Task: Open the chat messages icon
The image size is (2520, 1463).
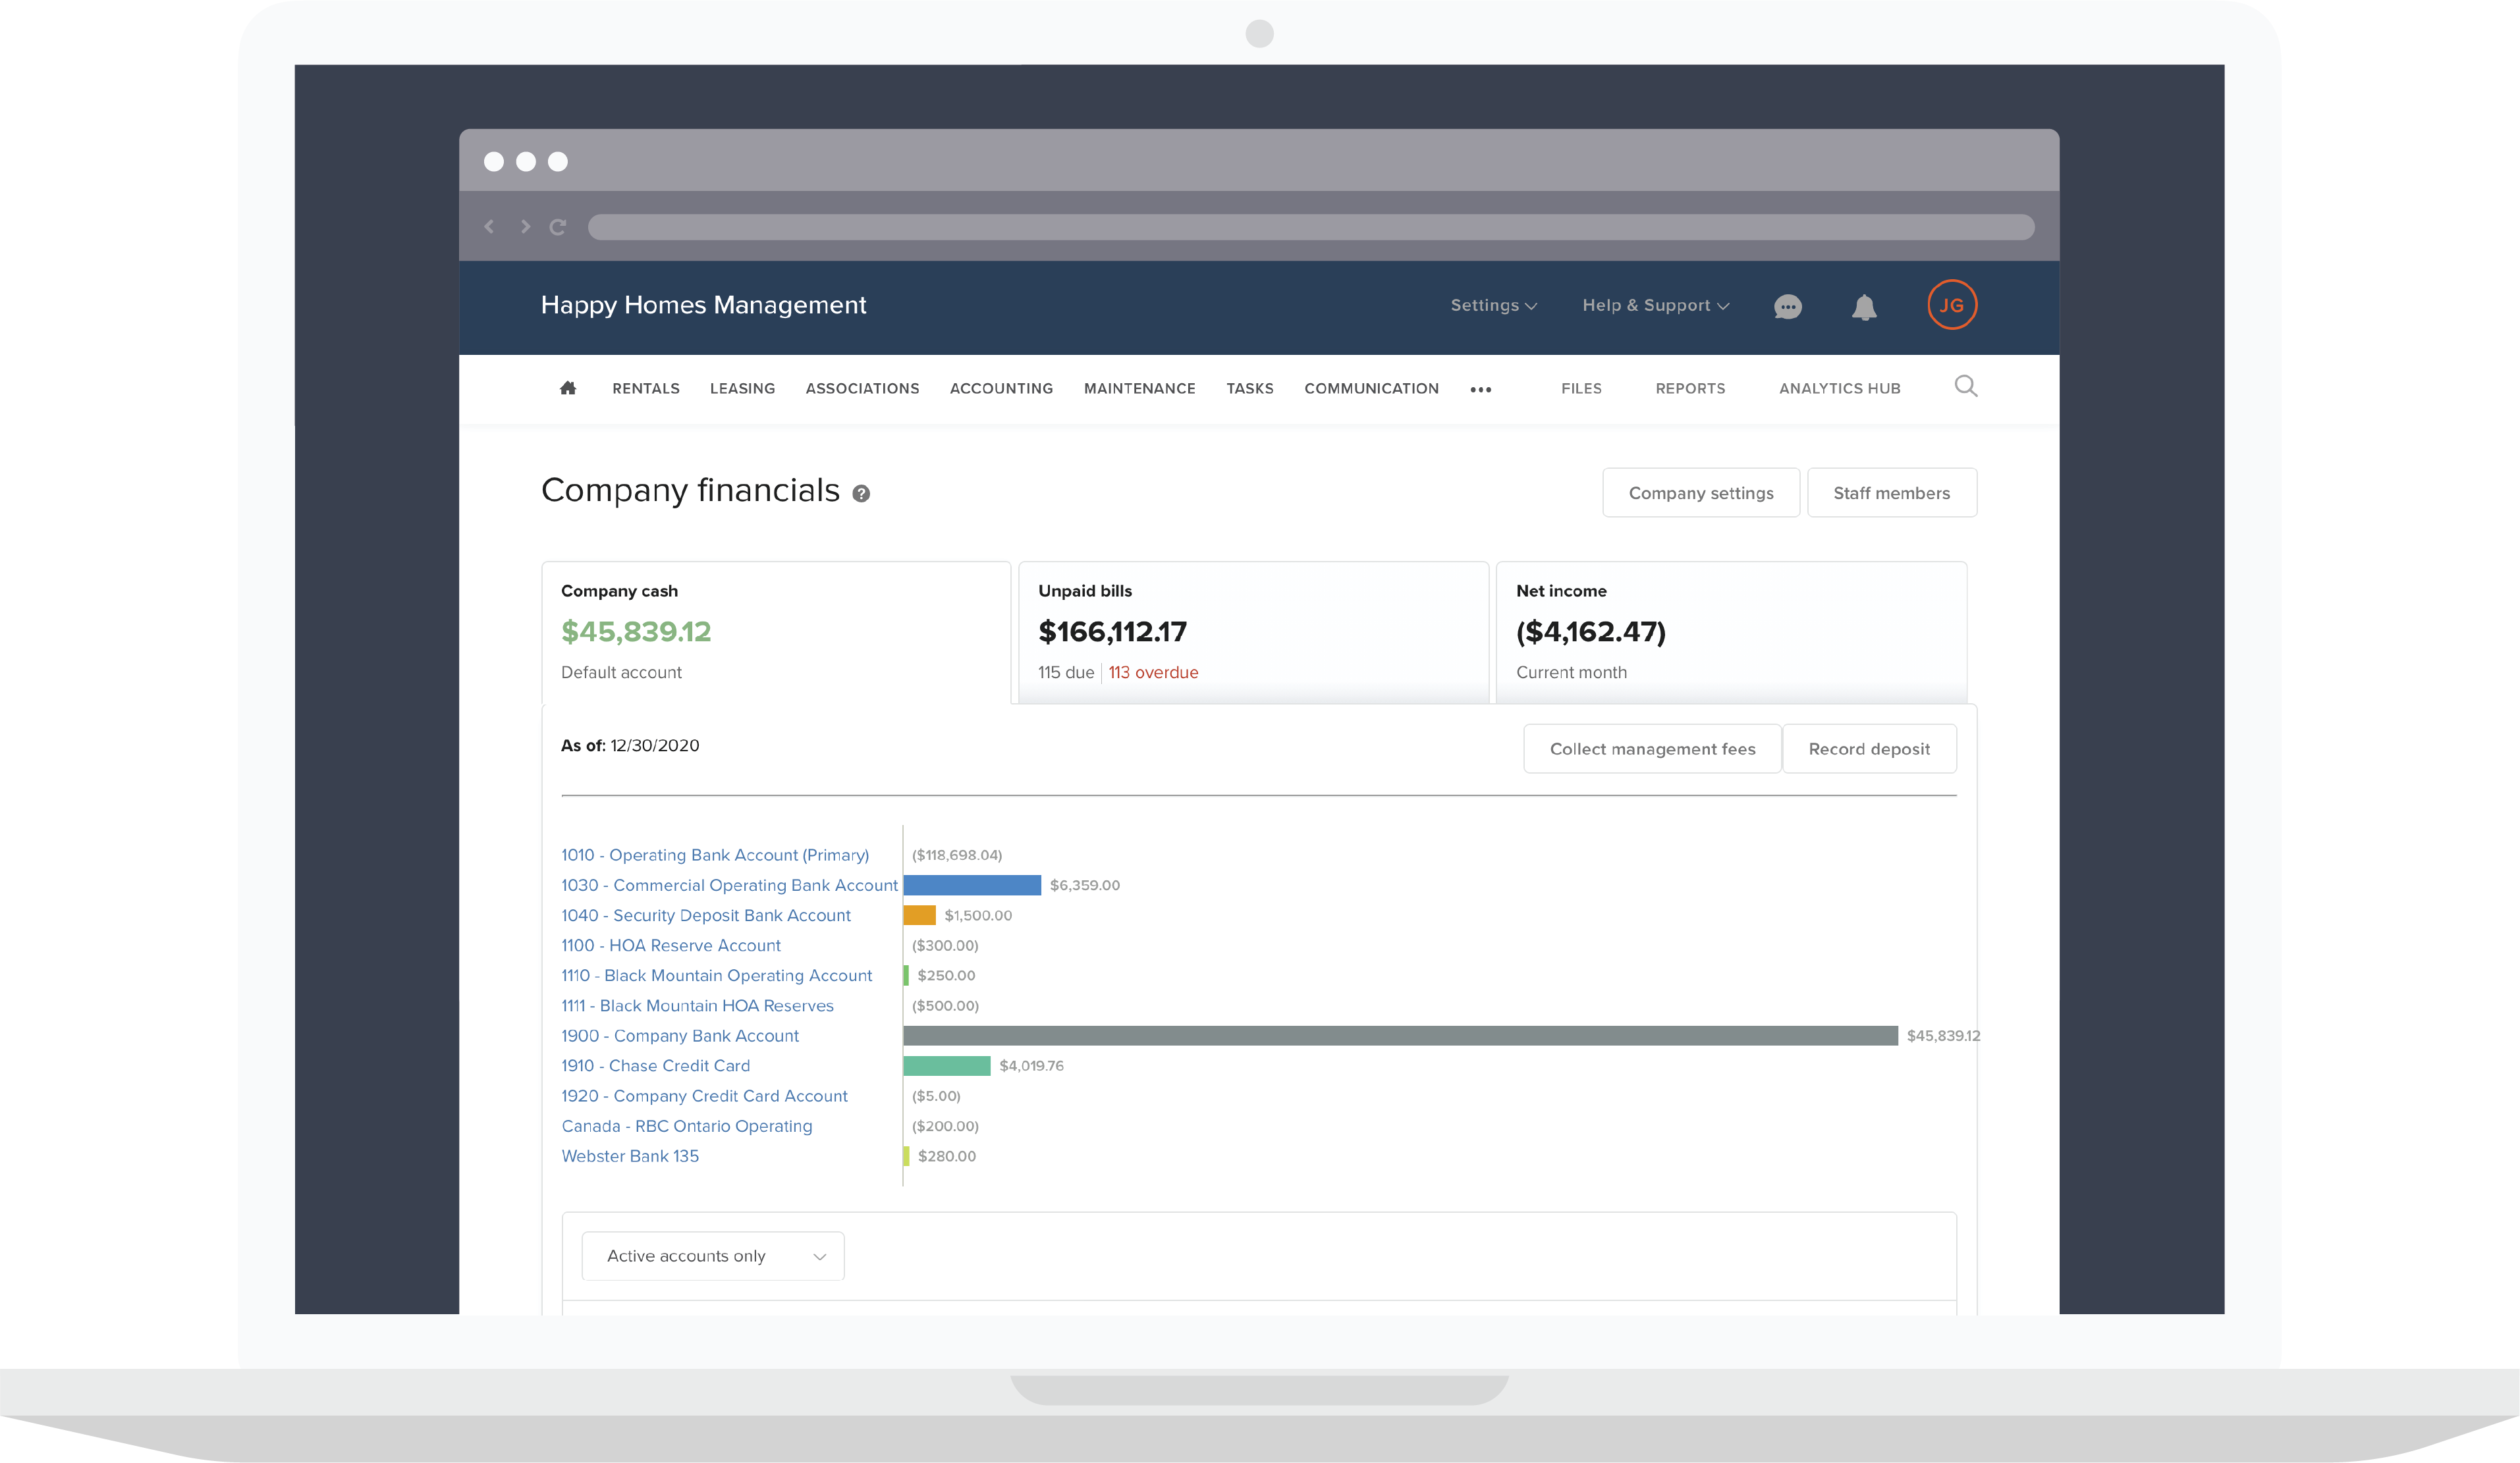Action: pyautogui.click(x=1788, y=307)
